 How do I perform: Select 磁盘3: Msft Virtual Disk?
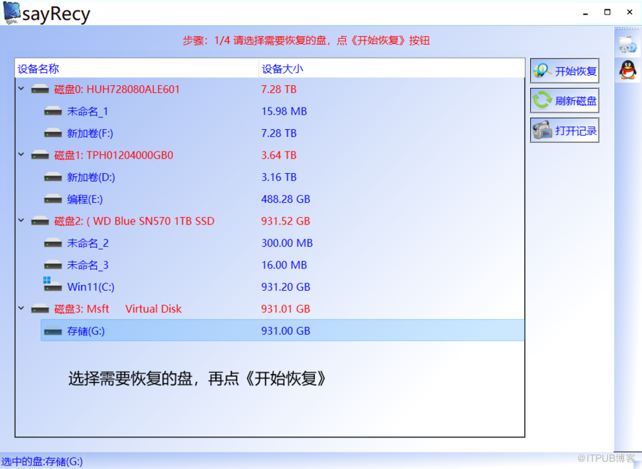point(118,309)
